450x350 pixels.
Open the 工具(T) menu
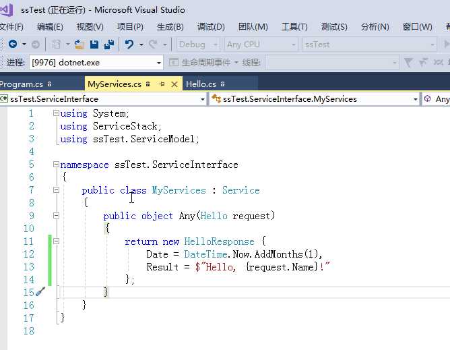pyautogui.click(x=294, y=27)
